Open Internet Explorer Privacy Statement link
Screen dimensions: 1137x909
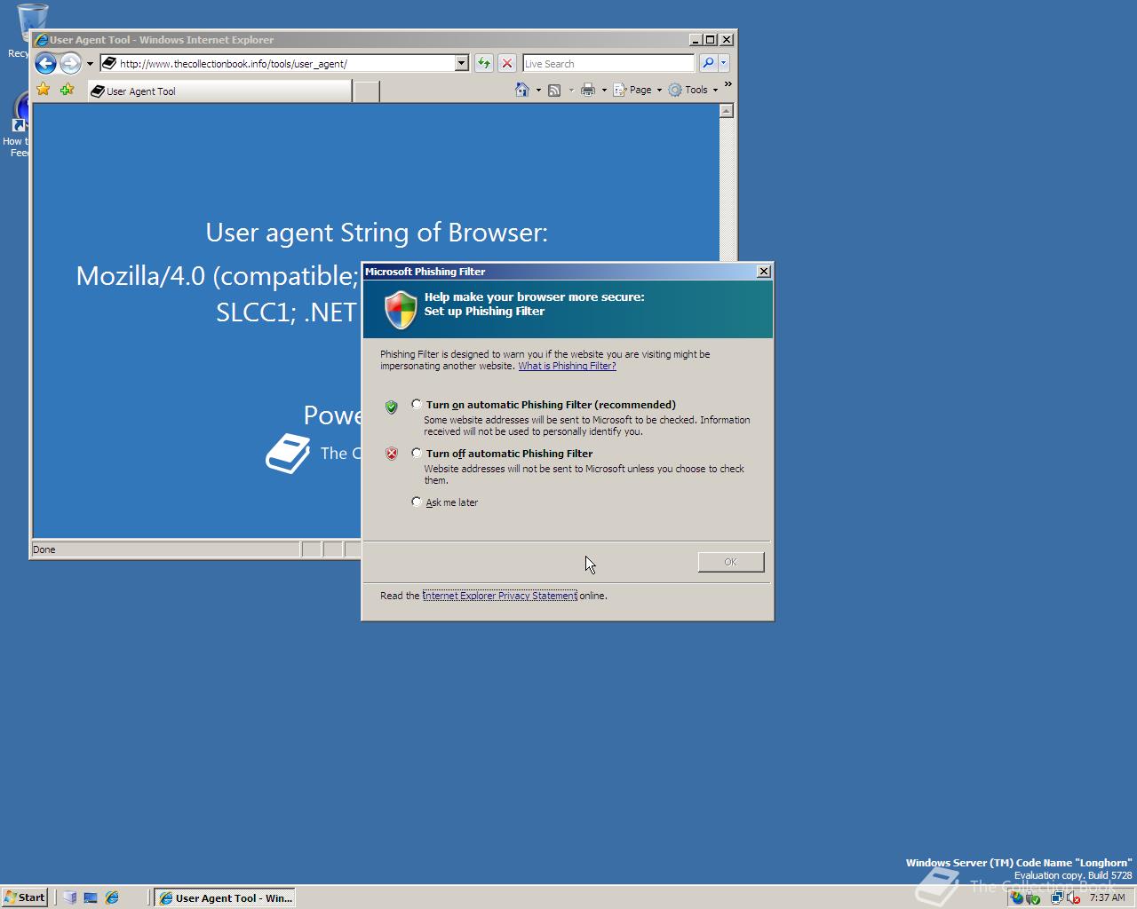(x=499, y=596)
